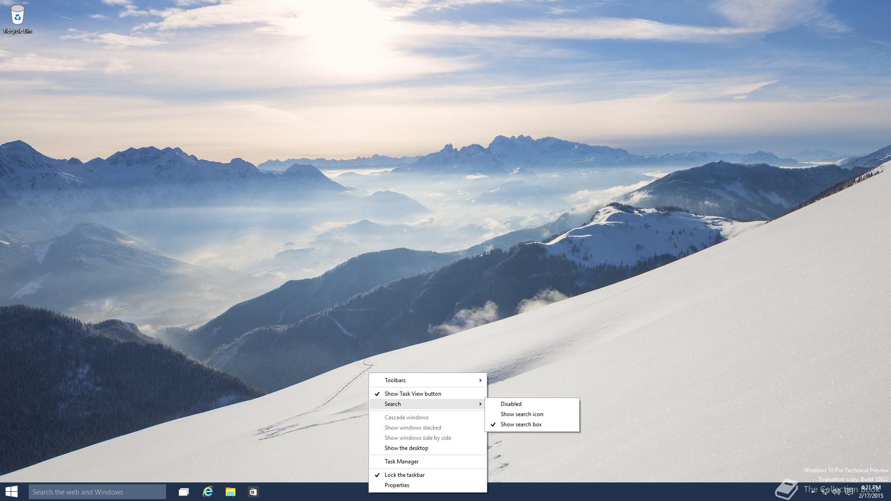The image size is (891, 501).
Task: Toggle Show Task View button option
Action: [x=413, y=394]
